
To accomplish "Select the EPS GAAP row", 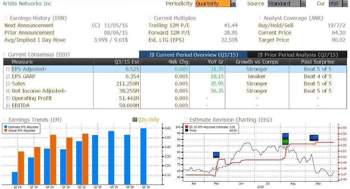I will 175,76.
